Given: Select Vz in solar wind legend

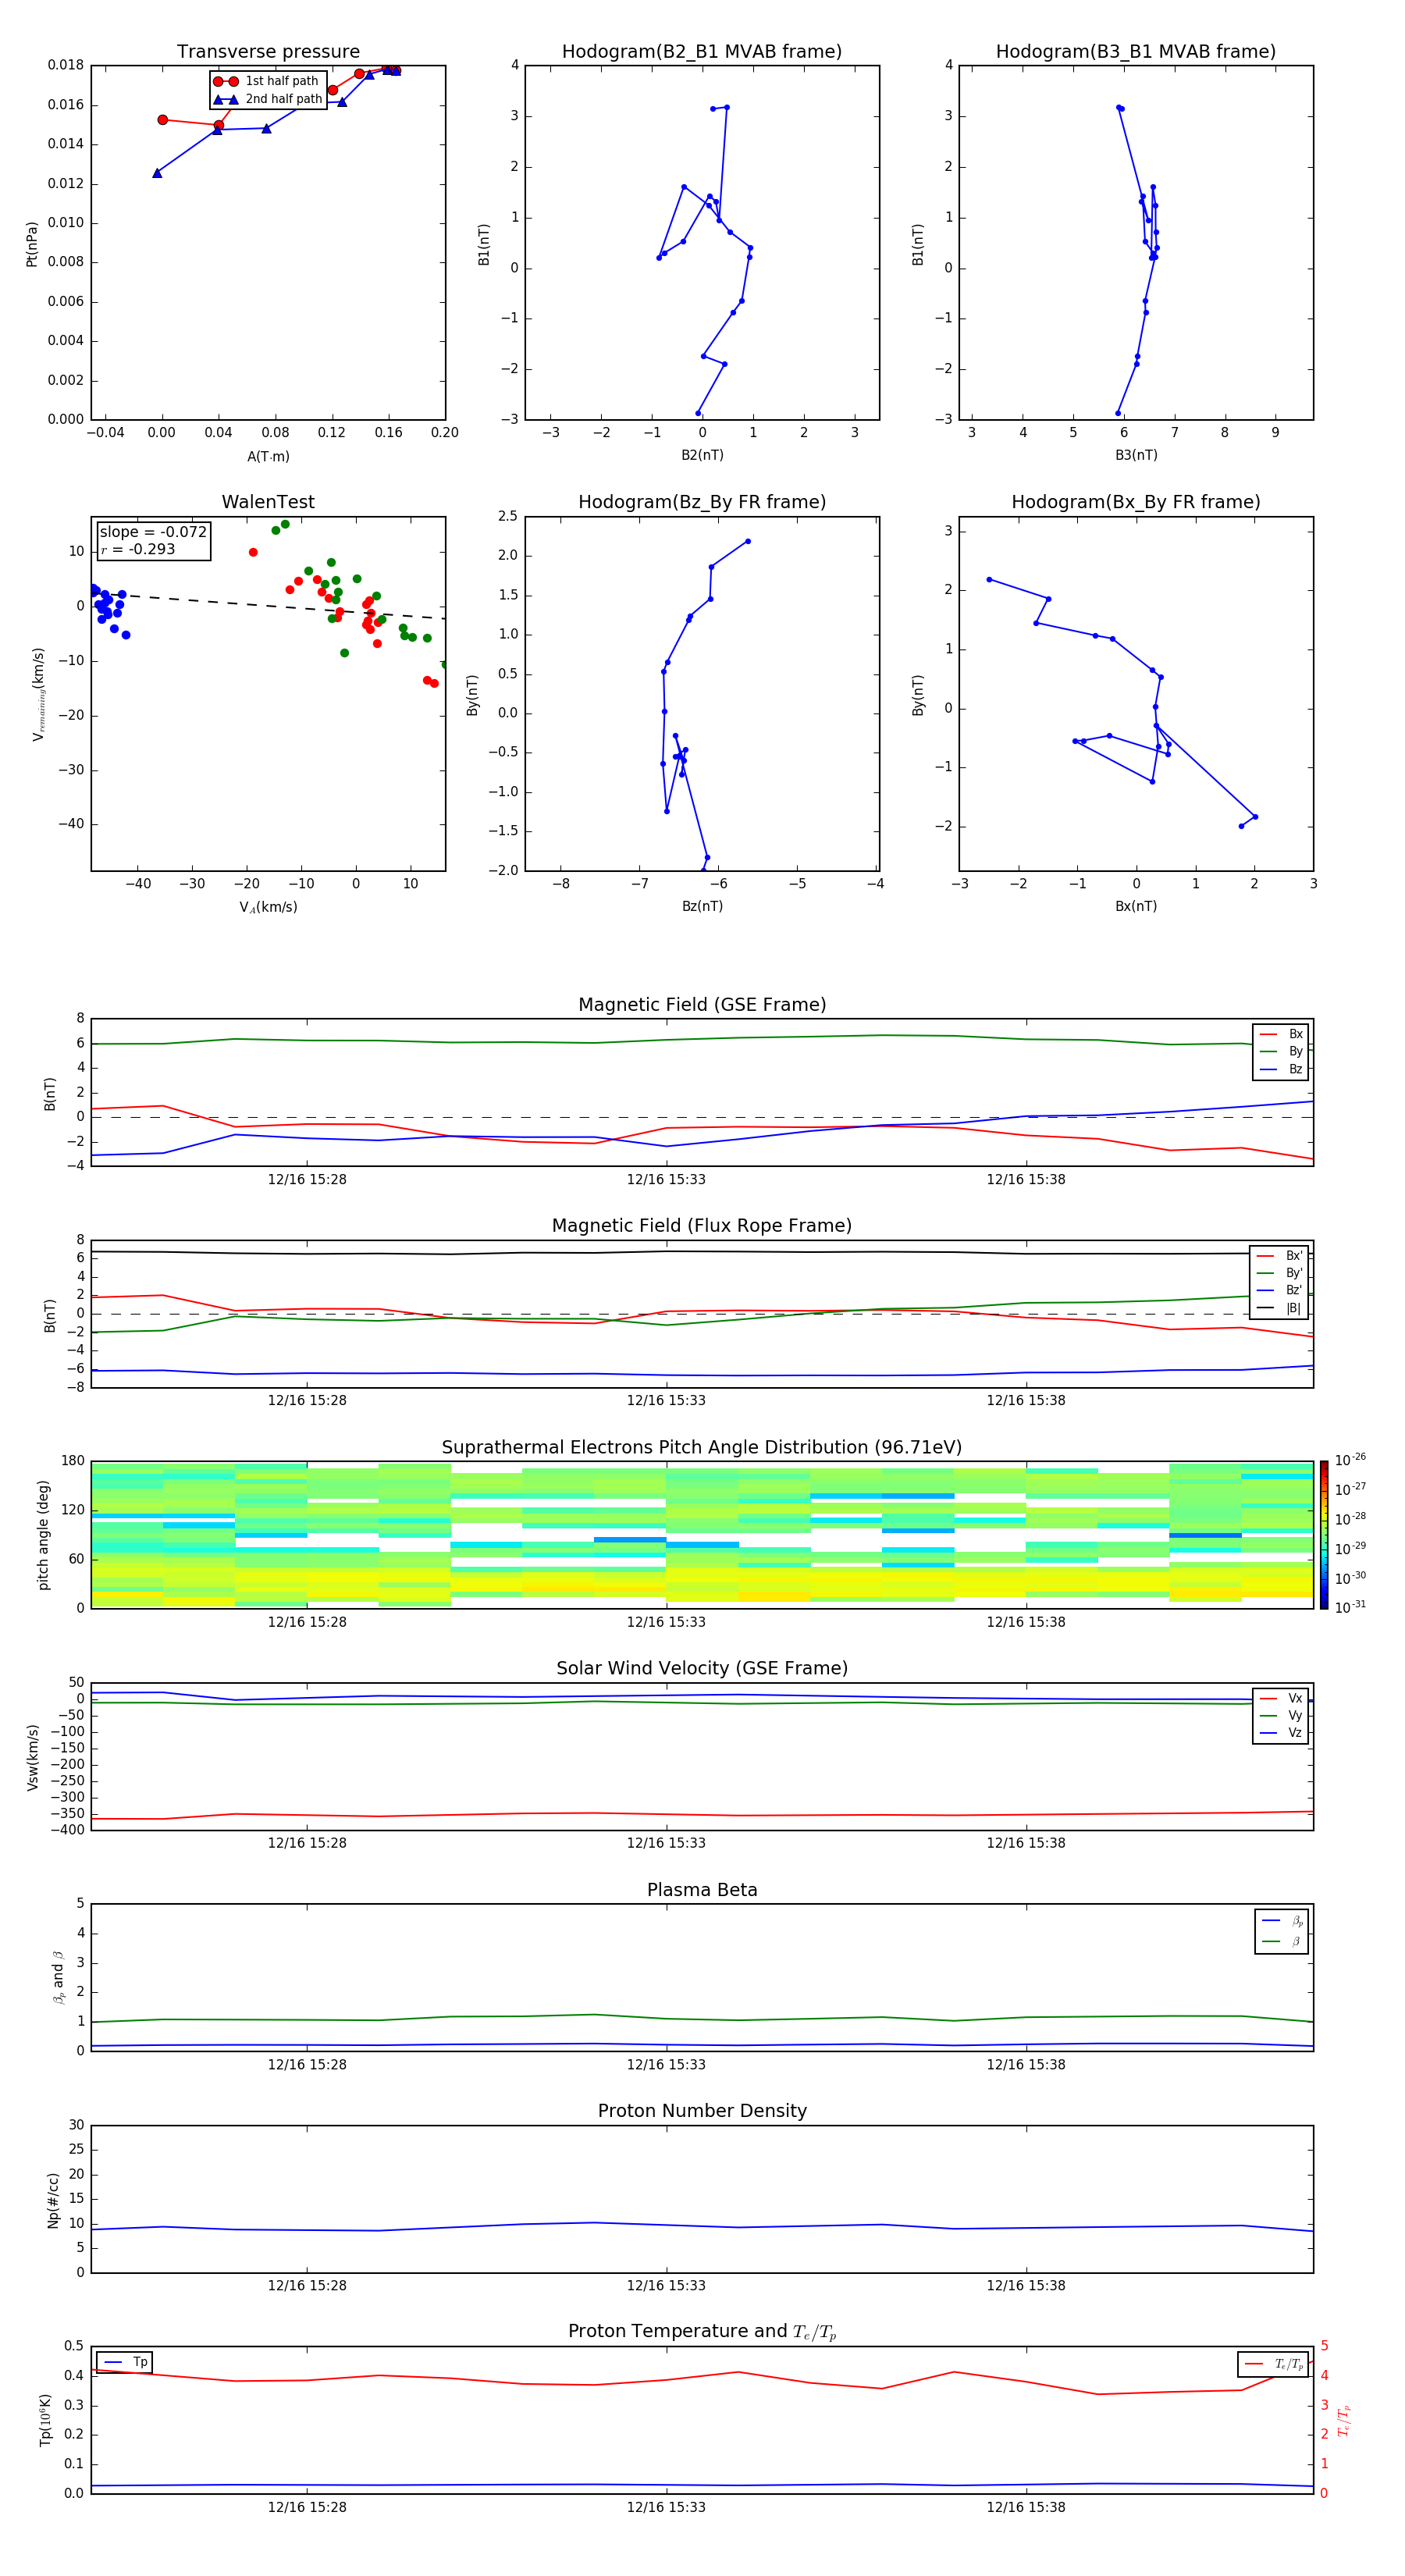Looking at the screenshot, I should point(1281,1733).
